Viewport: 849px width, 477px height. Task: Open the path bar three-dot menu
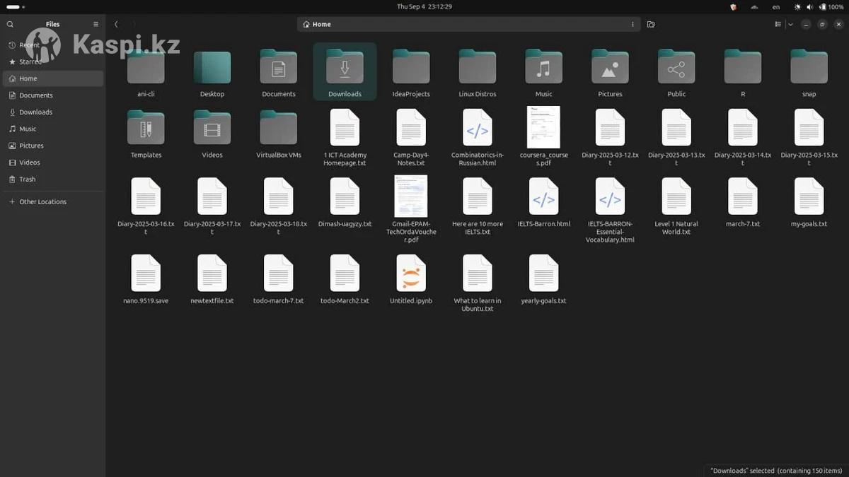tap(633, 24)
